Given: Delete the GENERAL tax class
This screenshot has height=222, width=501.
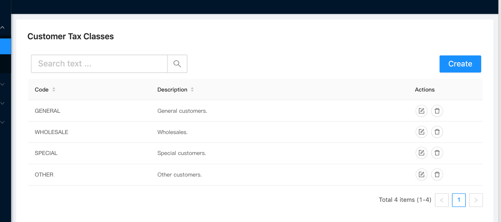Looking at the screenshot, I should coord(437,111).
